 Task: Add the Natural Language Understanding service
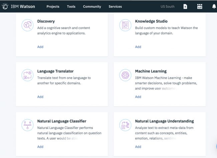(x=138, y=147)
